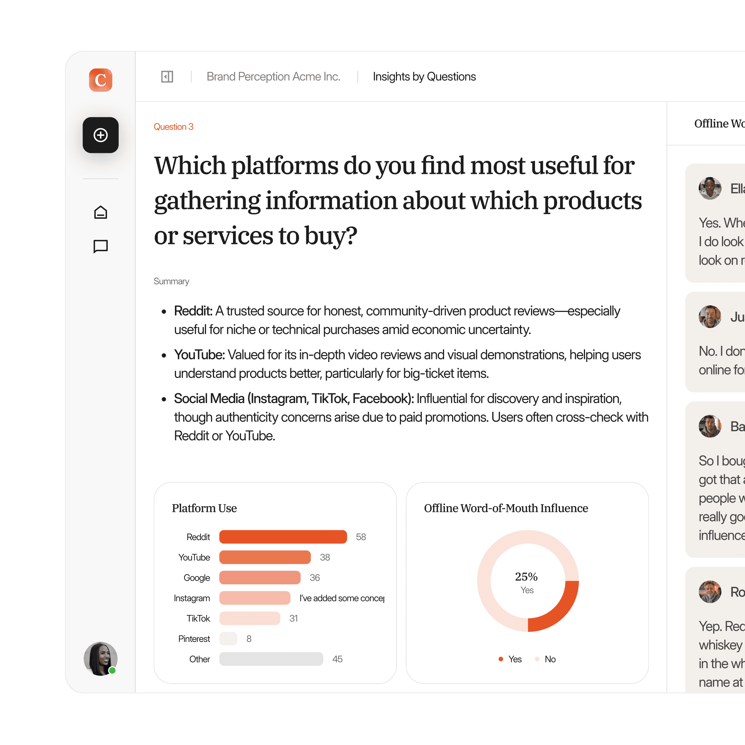Viewport: 745px width, 745px height.
Task: Click the 'I've added some conce' comment text
Action: point(342,598)
